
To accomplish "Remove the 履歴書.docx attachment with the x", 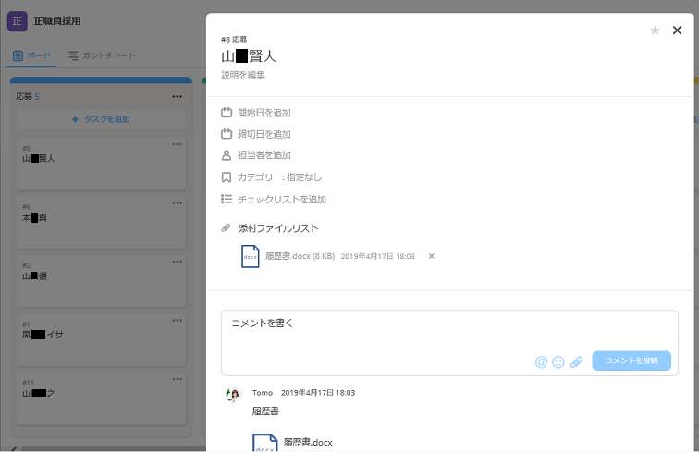I will [431, 256].
